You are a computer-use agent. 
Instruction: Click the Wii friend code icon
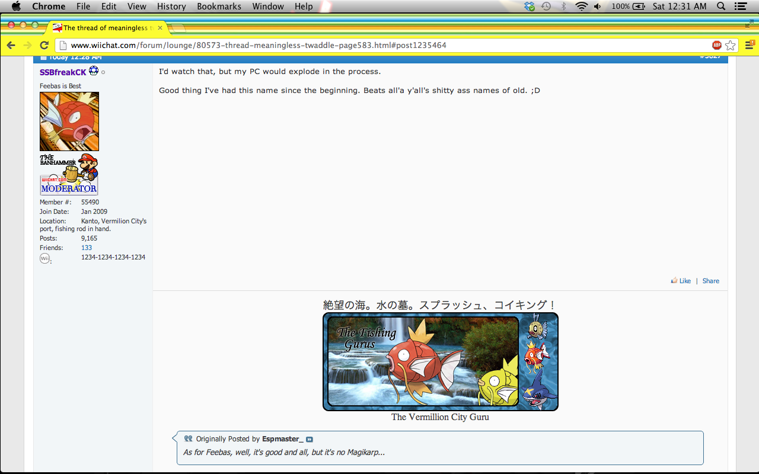45,258
